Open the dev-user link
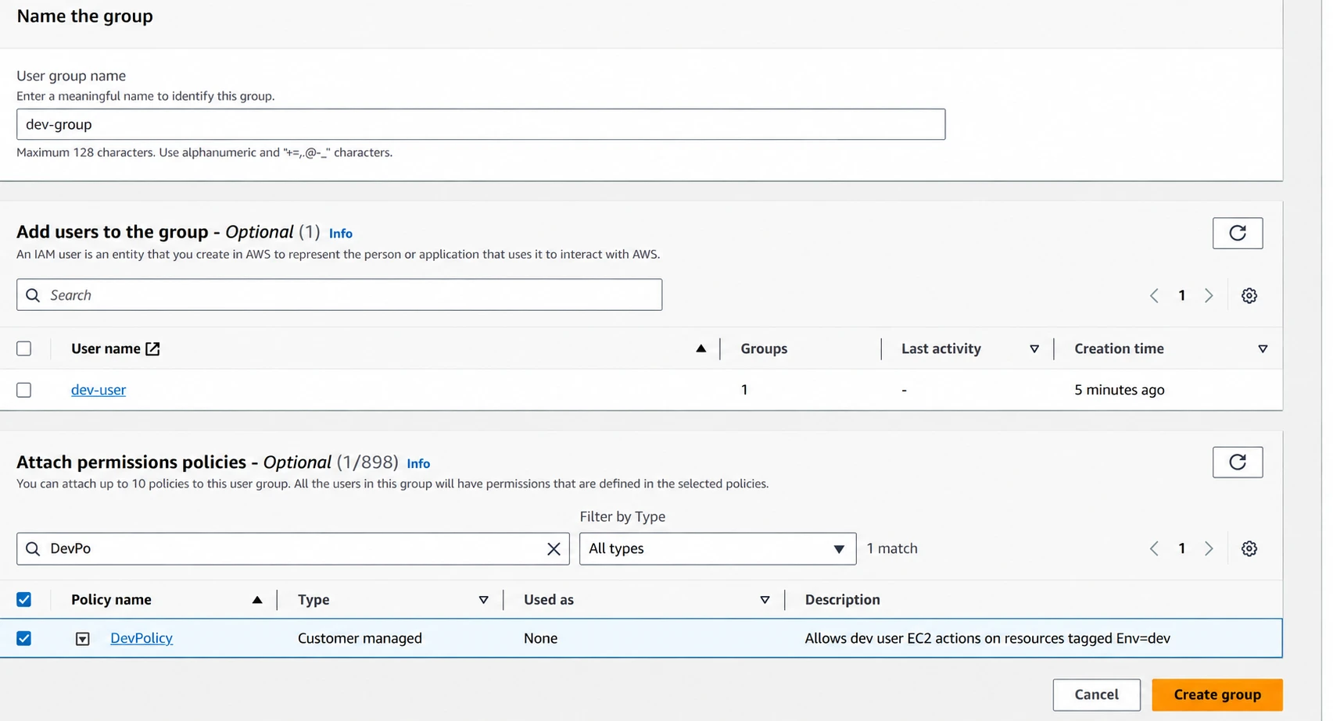 click(x=99, y=390)
